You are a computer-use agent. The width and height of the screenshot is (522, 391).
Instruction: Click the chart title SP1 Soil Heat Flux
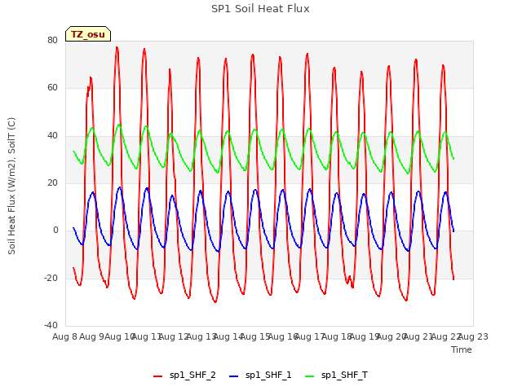tap(260, 9)
